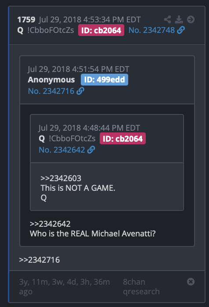This screenshot has height=307, width=209.
Task: Download post 1759 using the download icon
Action: pyautogui.click(x=179, y=19)
